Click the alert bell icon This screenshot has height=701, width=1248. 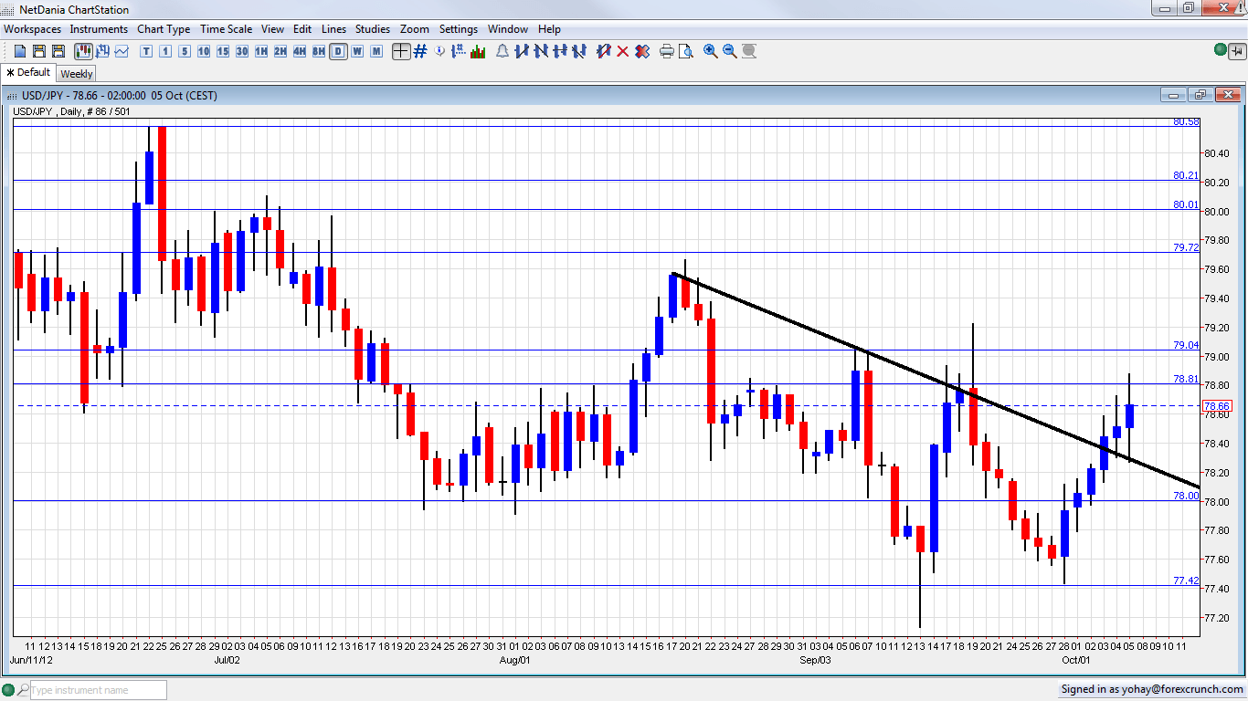pos(502,51)
